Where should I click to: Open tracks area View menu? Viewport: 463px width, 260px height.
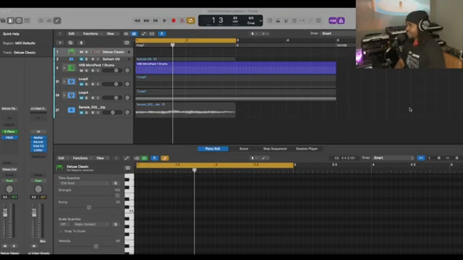click(x=112, y=34)
